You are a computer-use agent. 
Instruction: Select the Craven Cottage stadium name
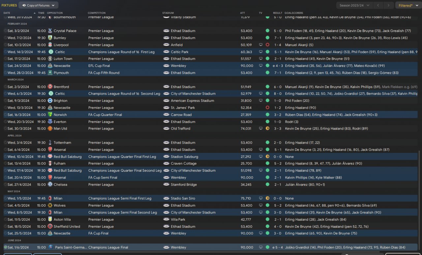(x=184, y=163)
